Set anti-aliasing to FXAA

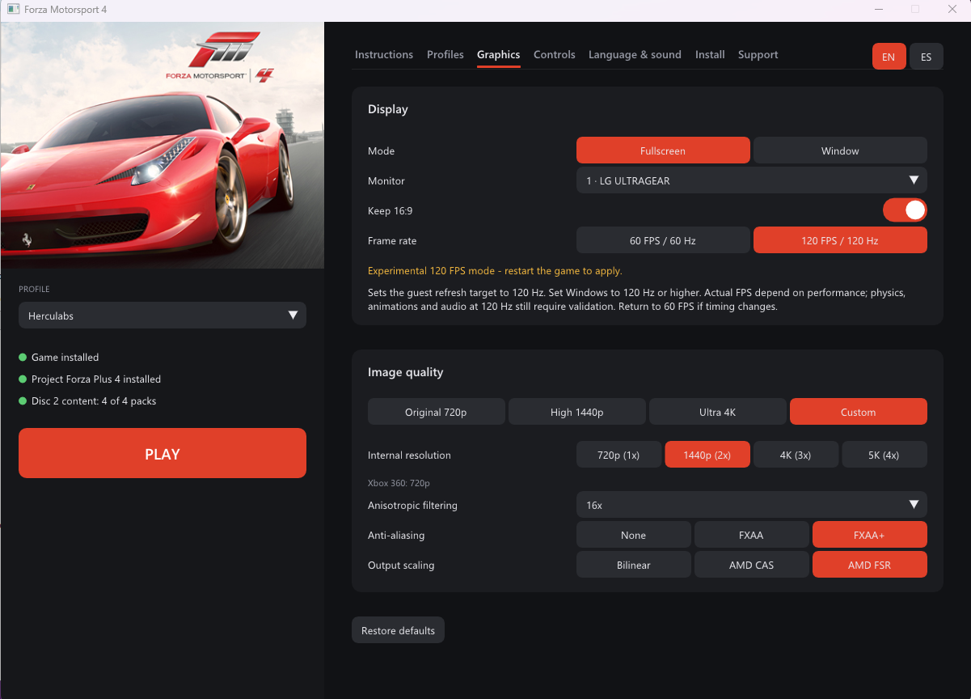coord(752,535)
